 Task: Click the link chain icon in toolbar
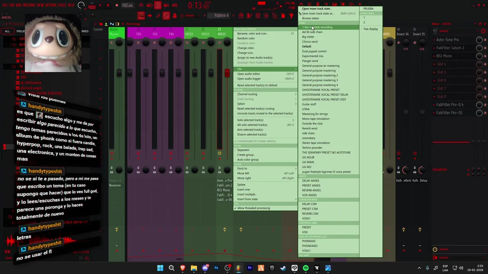pyautogui.click(x=166, y=16)
